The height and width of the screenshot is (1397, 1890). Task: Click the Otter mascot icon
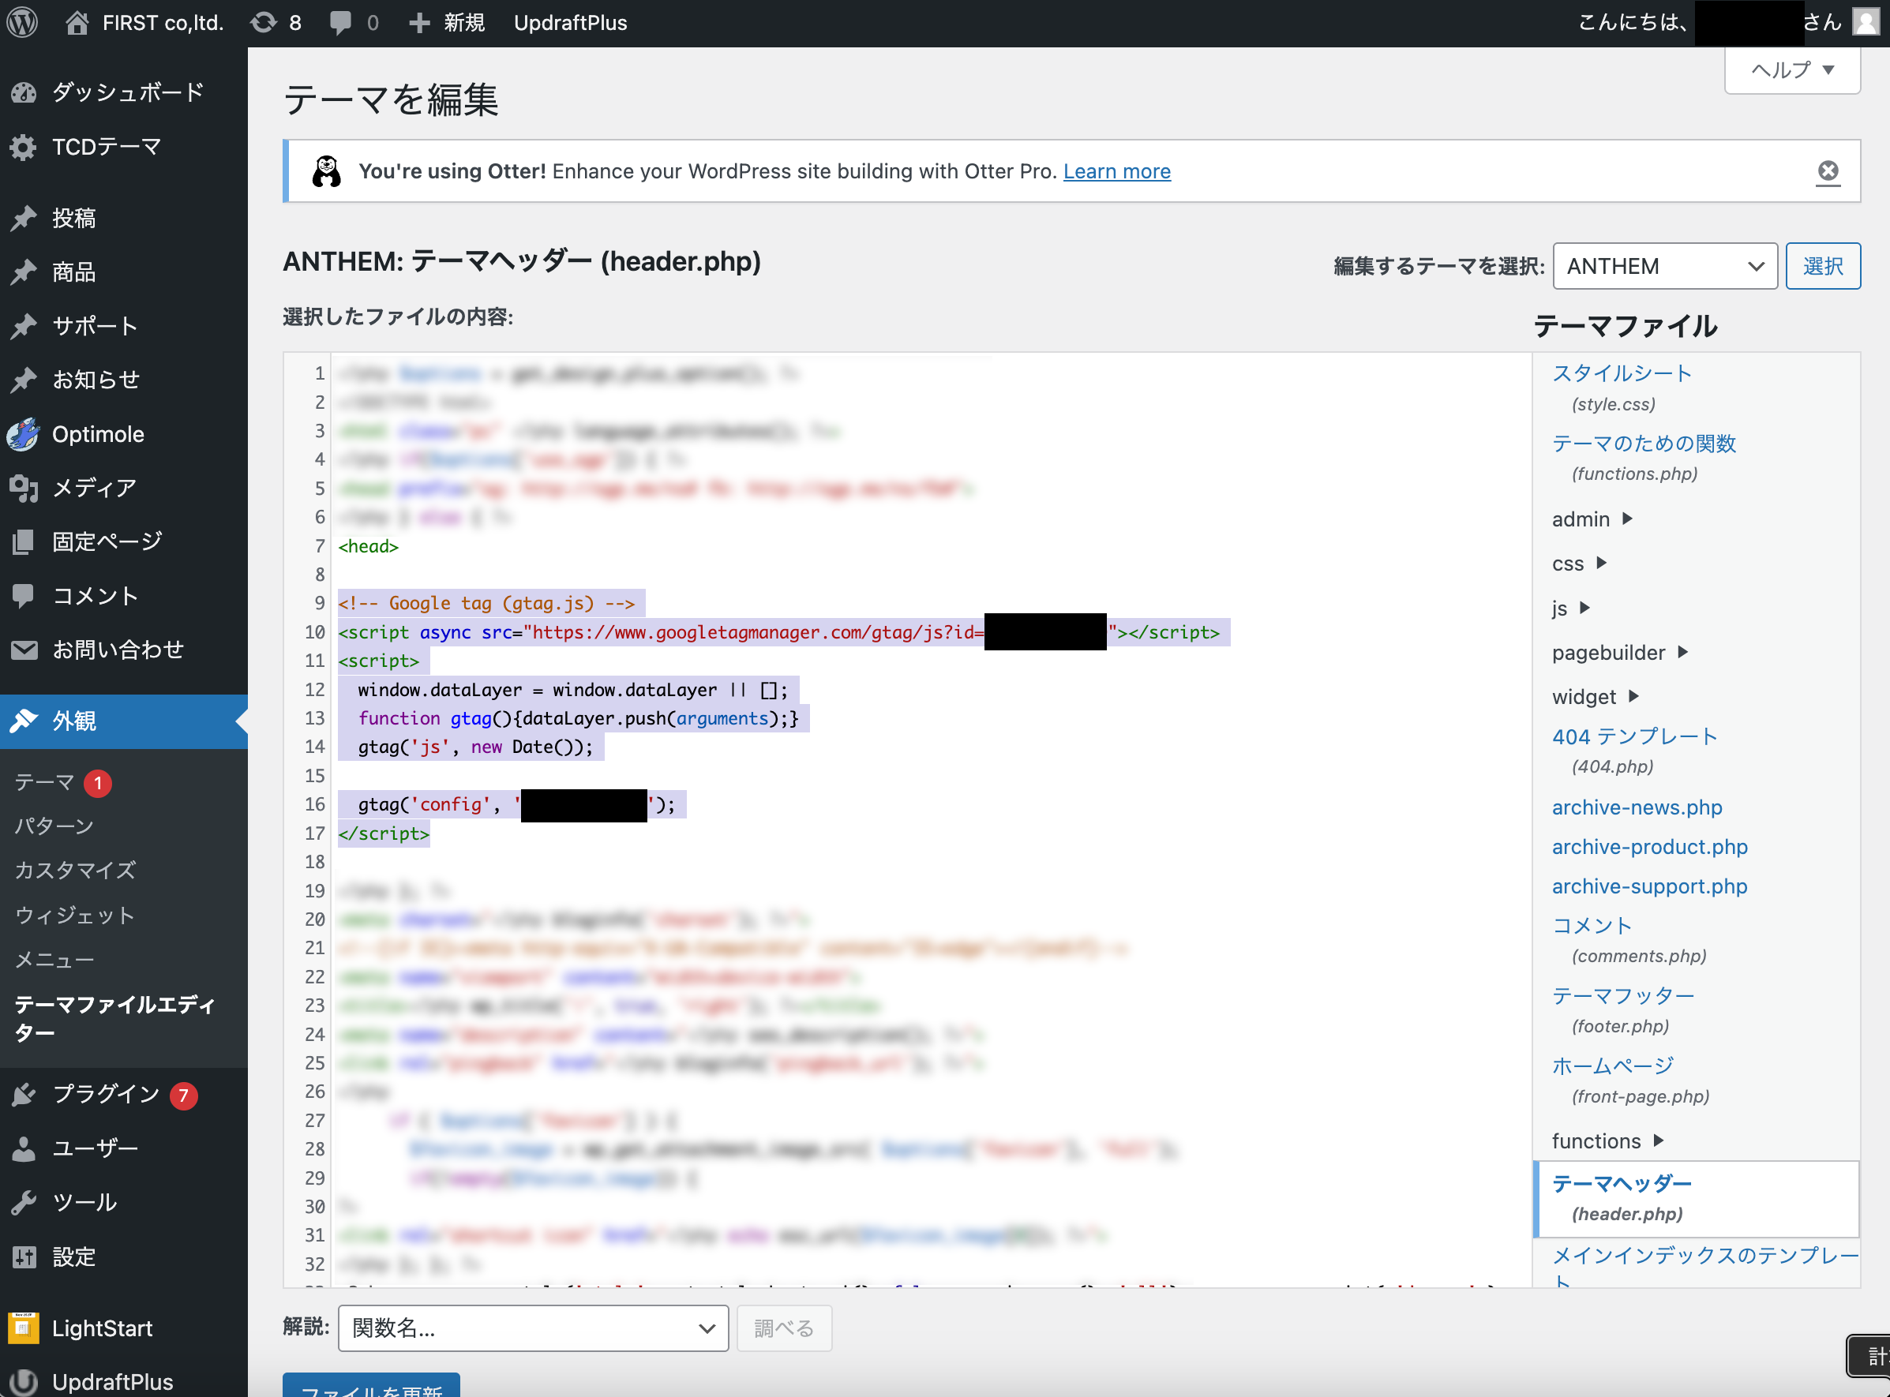[326, 172]
